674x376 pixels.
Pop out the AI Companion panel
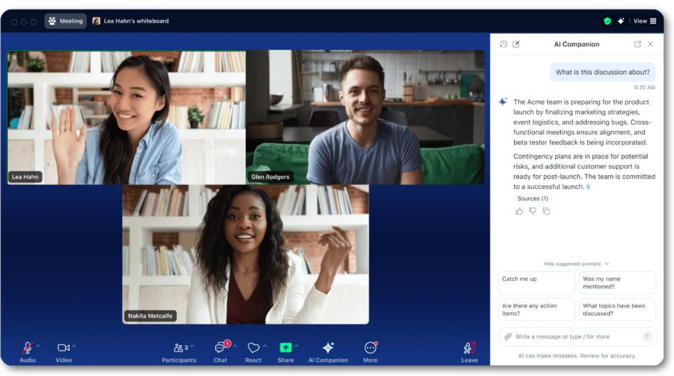(637, 44)
